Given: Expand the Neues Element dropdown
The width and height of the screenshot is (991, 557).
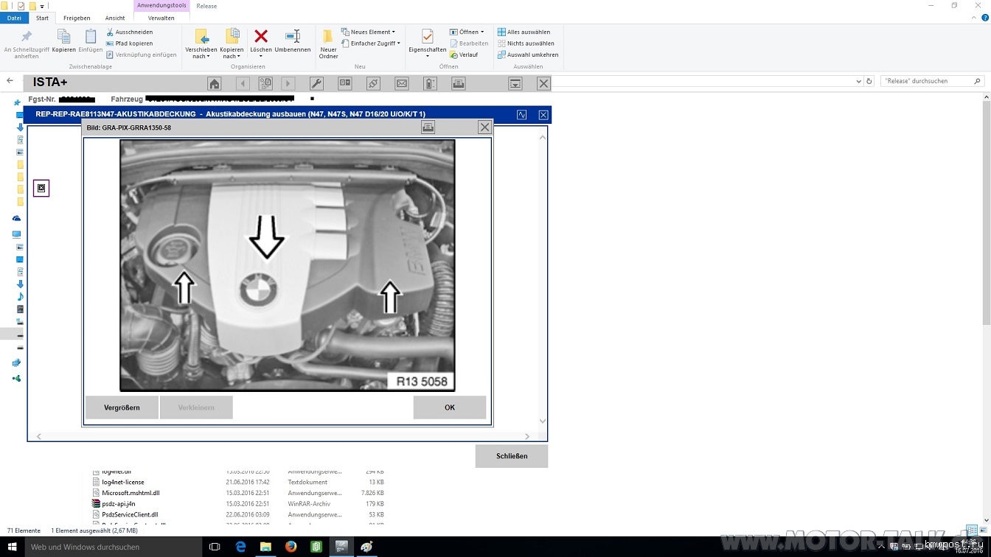Looking at the screenshot, I should (x=393, y=32).
